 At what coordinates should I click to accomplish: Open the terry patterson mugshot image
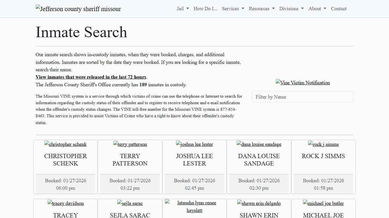(x=130, y=144)
